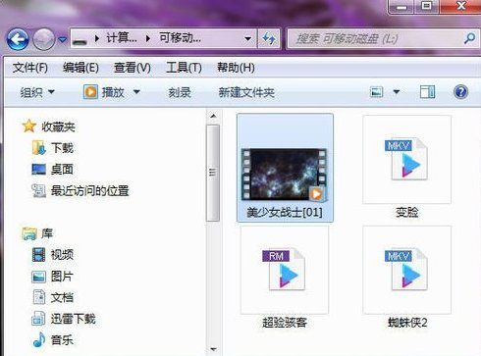Click the navigation pane scrollbar thumb
Image resolution: width=481 pixels, height=356 pixels.
coord(213,173)
